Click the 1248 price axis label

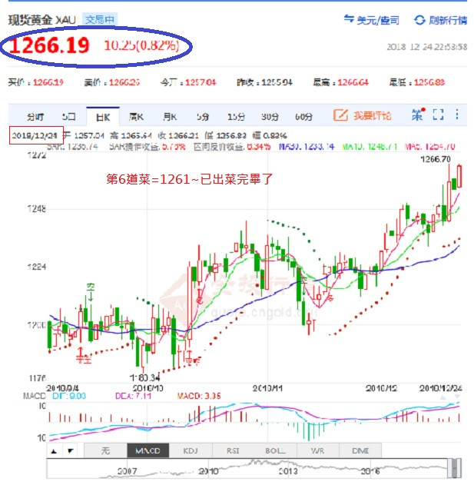36,209
